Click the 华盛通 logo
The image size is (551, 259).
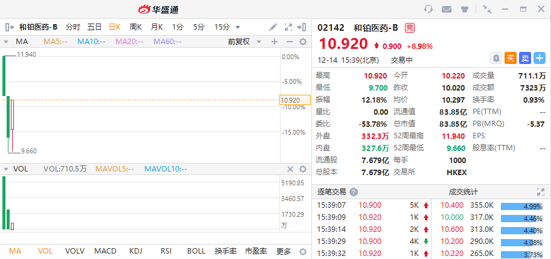pos(158,10)
